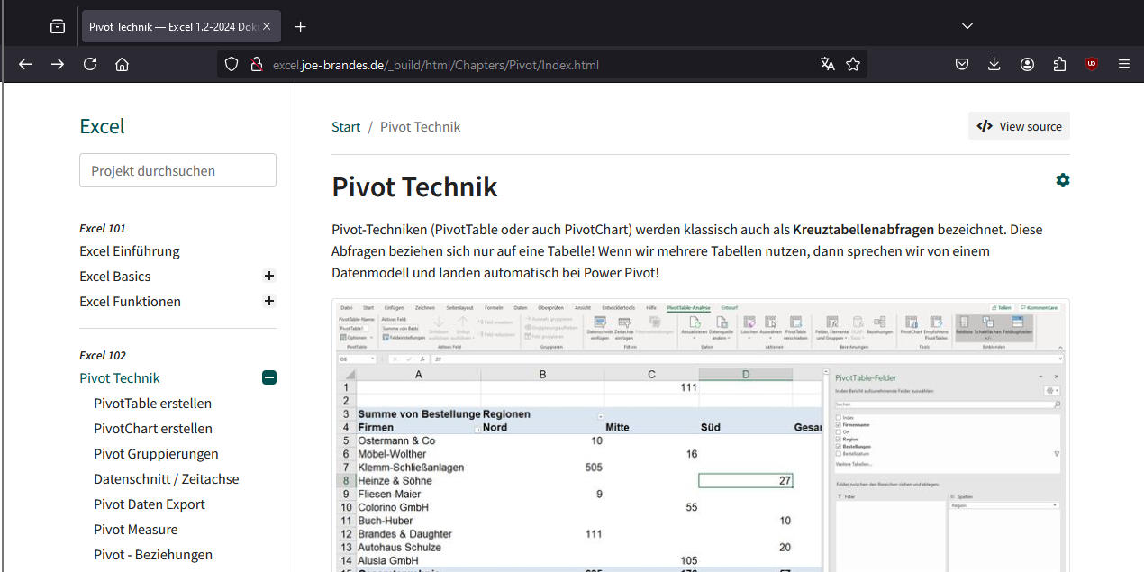Open the Excel Funktionen sidebar link

[130, 301]
